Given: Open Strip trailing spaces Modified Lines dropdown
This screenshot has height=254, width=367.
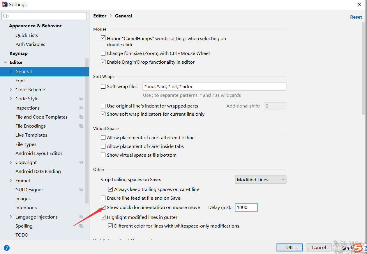Looking at the screenshot, I should tap(261, 180).
